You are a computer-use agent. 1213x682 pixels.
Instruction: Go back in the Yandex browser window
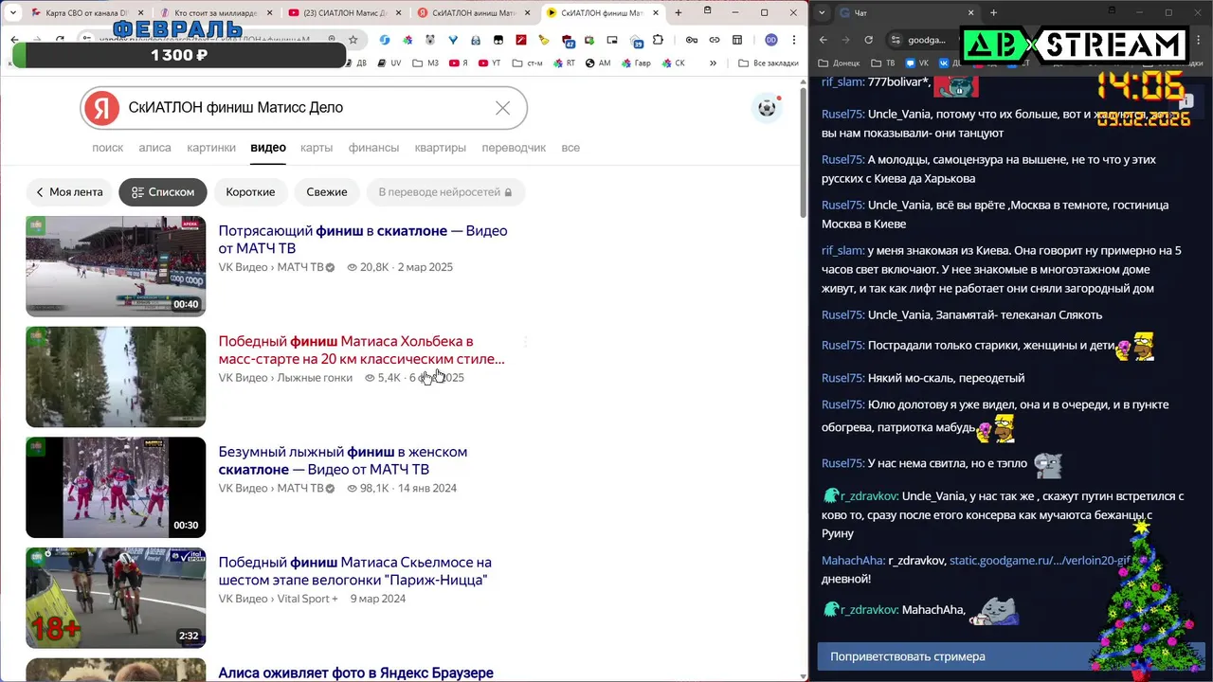(15, 40)
